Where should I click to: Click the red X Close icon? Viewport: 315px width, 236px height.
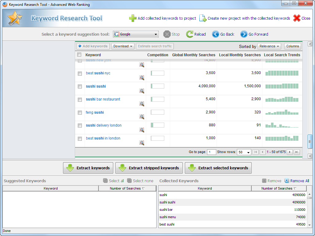(297, 18)
